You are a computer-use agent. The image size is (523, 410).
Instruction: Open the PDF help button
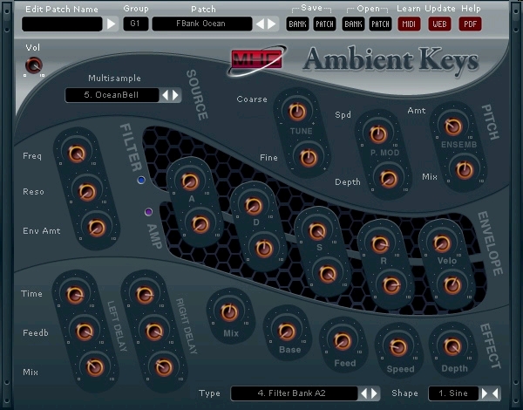pyautogui.click(x=471, y=24)
